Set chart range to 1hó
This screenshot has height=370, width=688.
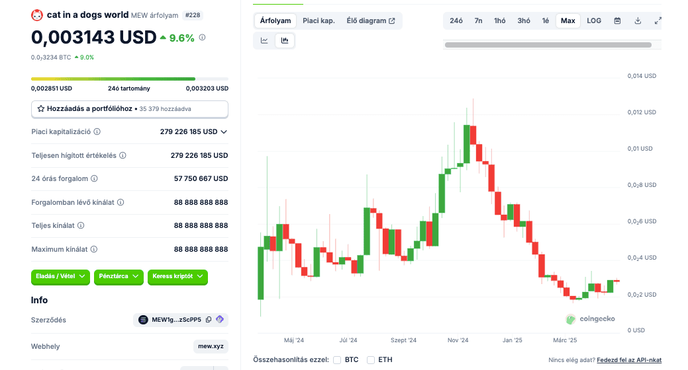pos(500,20)
